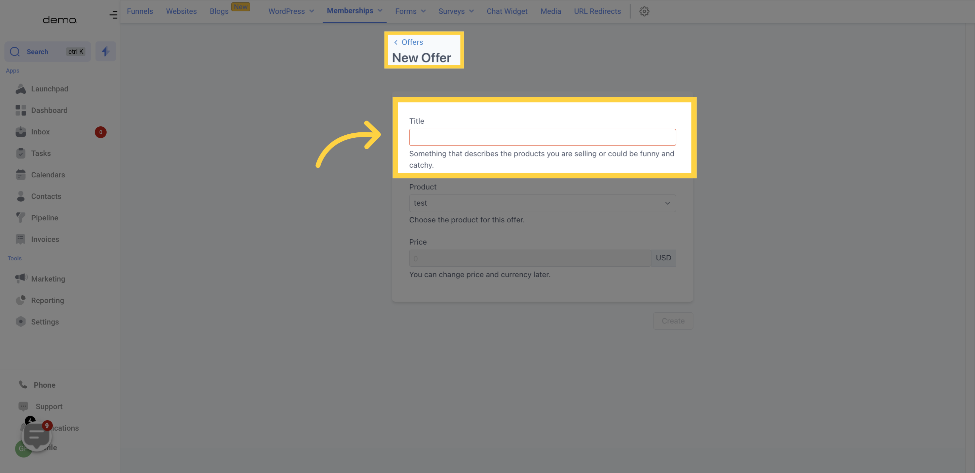The image size is (975, 473).
Task: Click the Search box in sidebar
Action: (x=48, y=52)
